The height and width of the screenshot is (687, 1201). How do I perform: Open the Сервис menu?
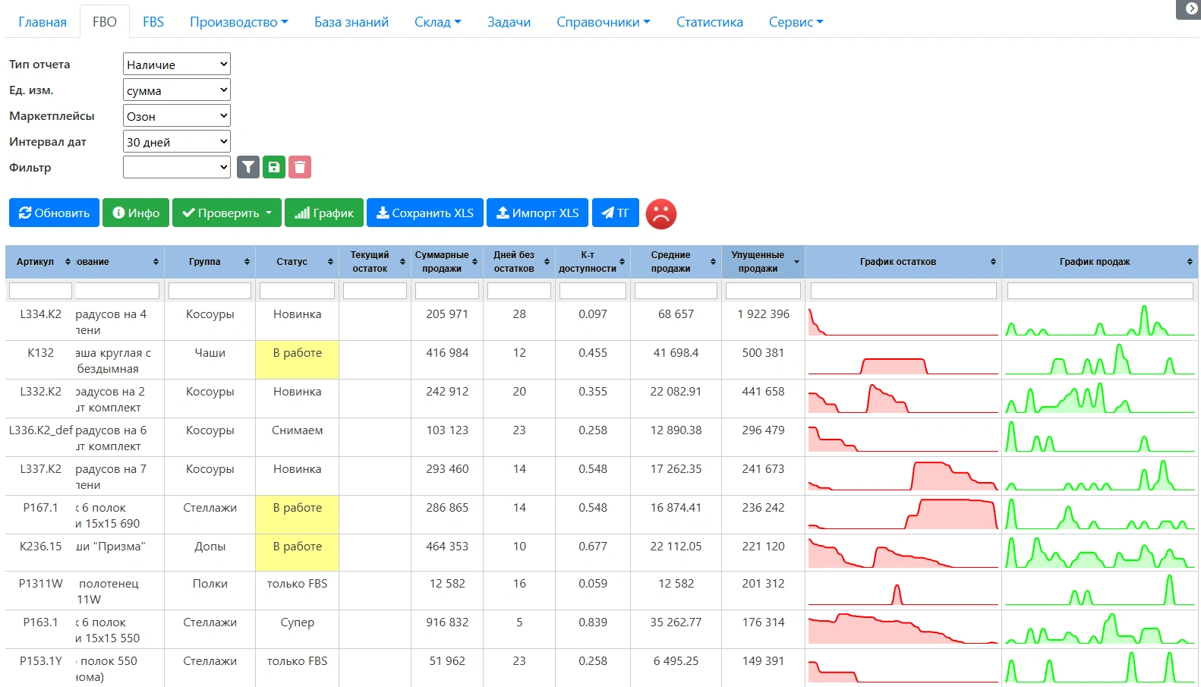point(796,22)
